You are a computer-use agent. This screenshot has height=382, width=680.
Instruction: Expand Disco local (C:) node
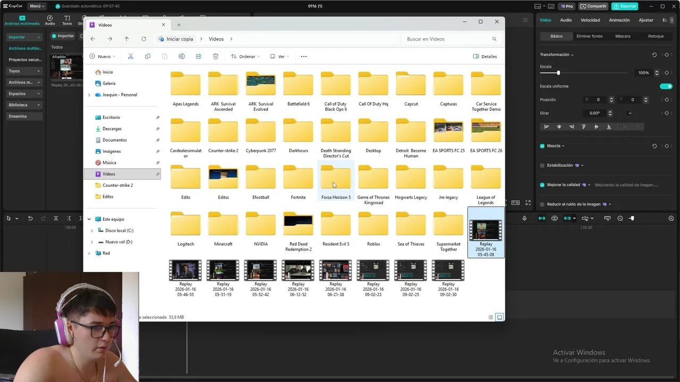(92, 231)
